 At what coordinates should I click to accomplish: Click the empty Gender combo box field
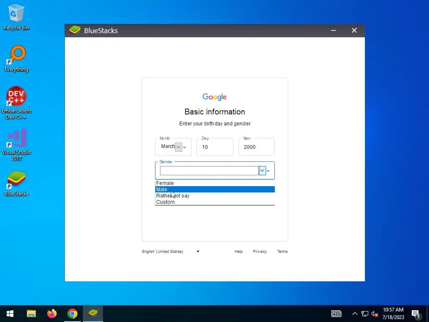click(x=209, y=171)
